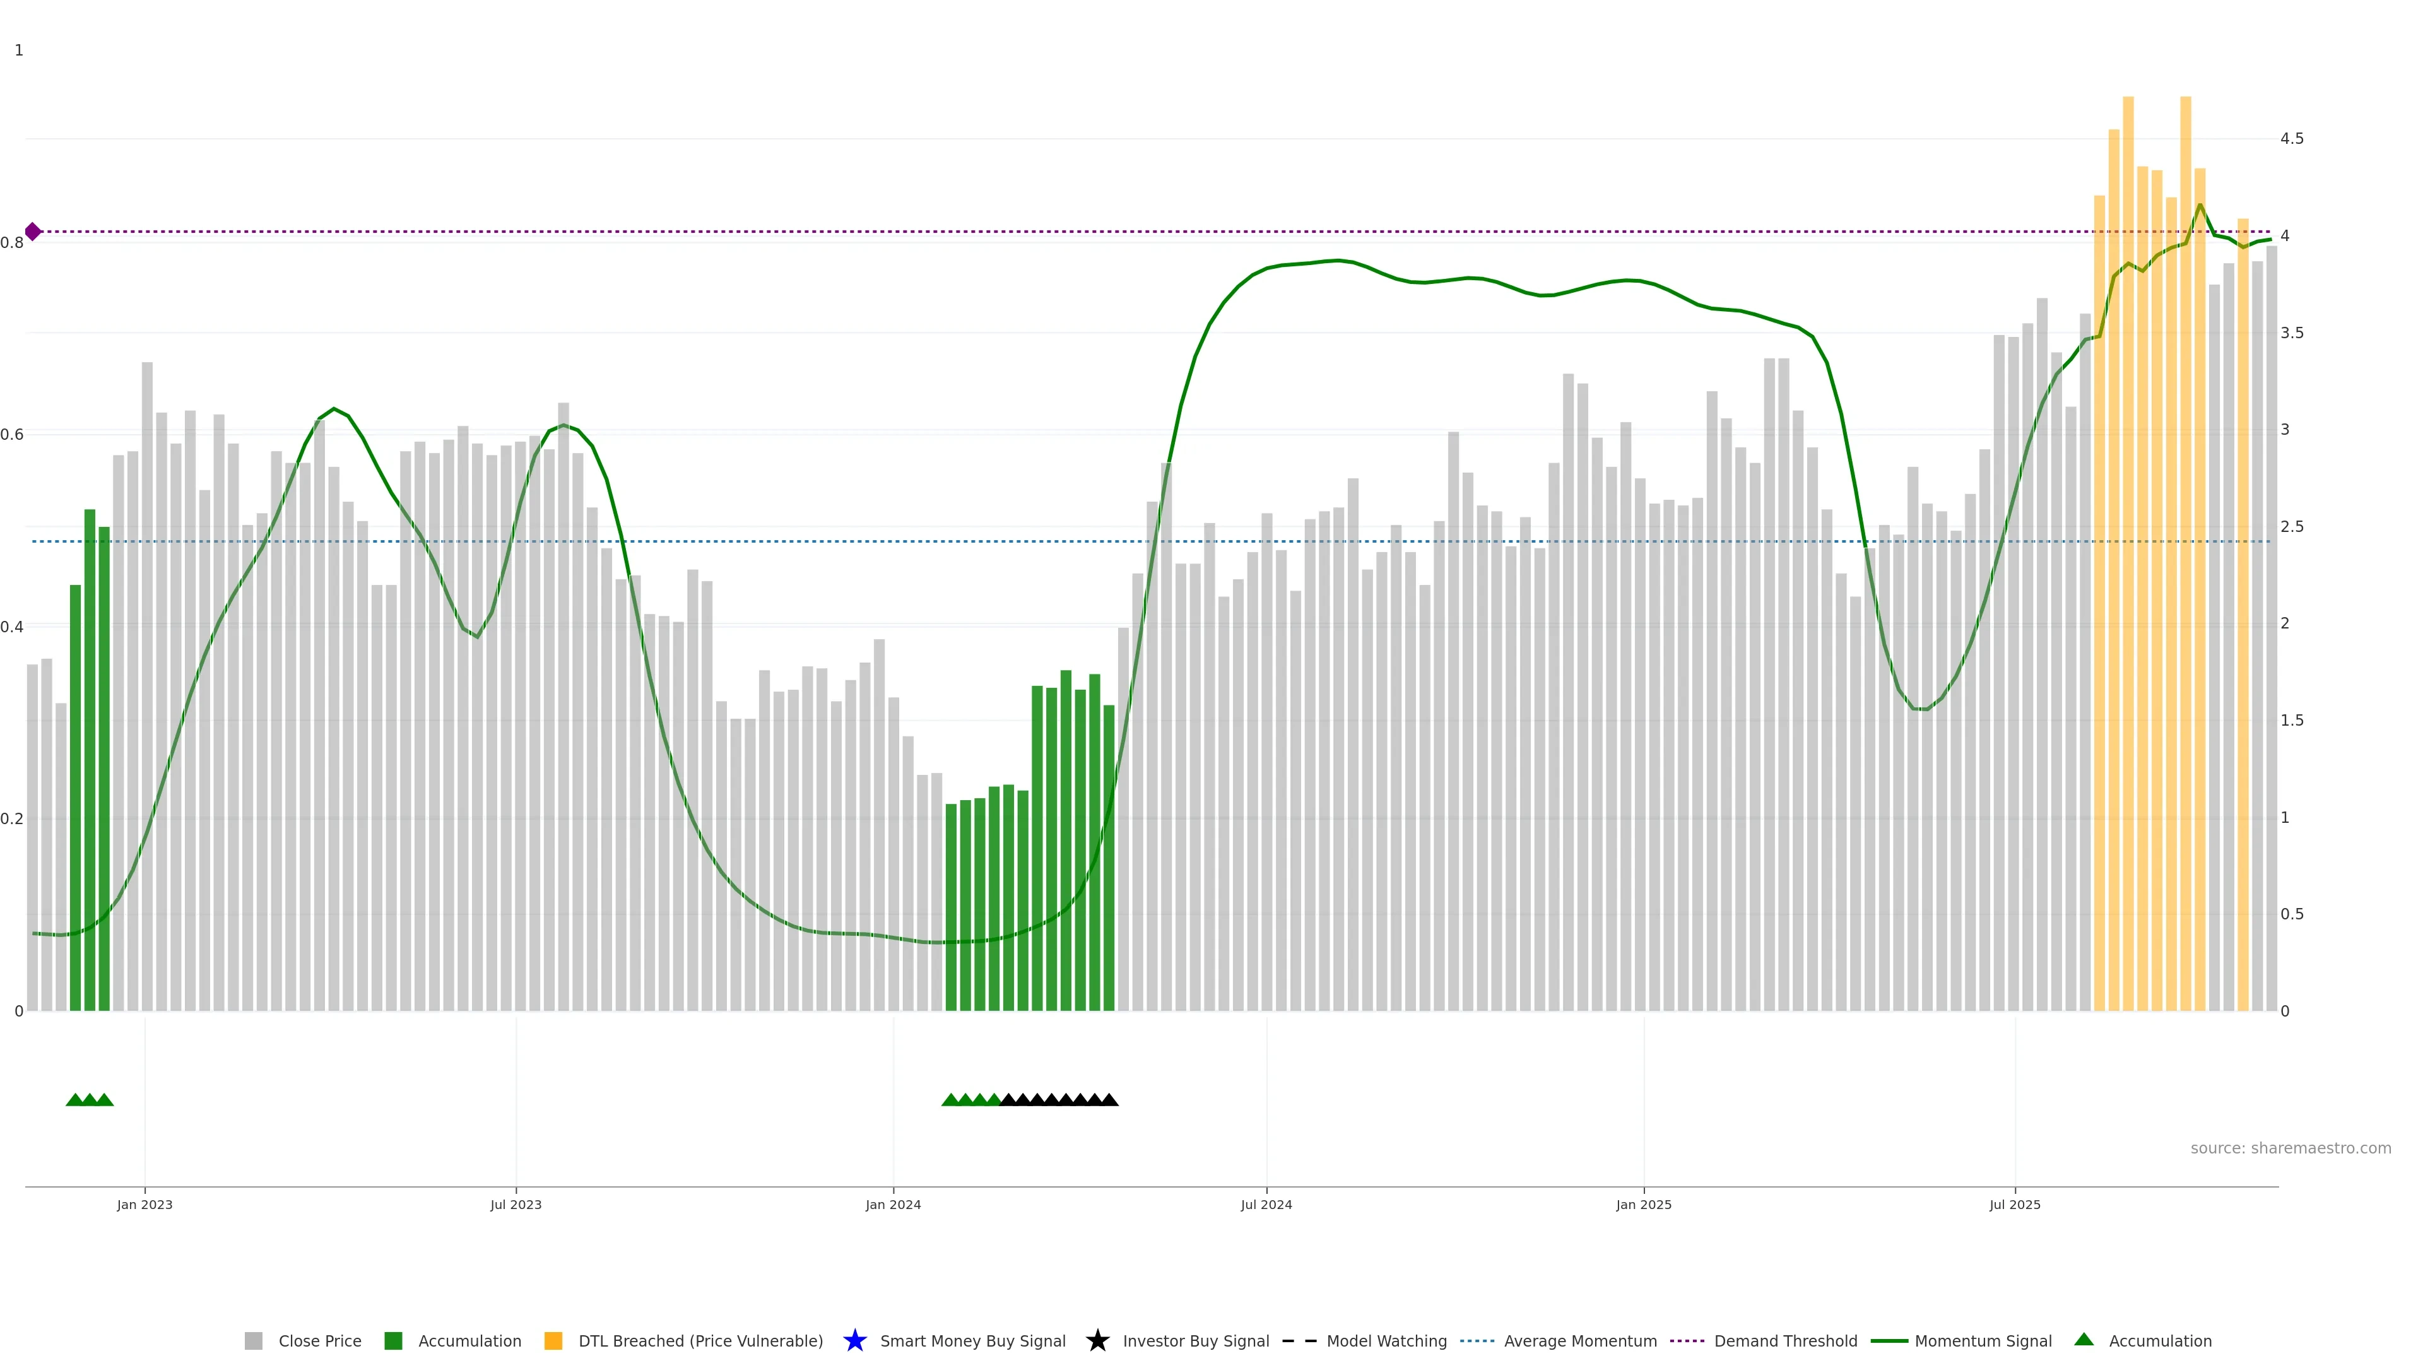
Task: Toggle the Average Momentum legend entry
Action: [1579, 1340]
